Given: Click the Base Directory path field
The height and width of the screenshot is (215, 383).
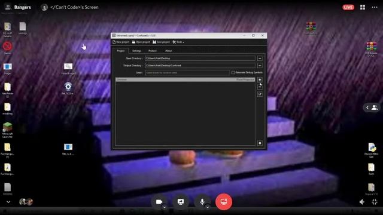Looking at the screenshot, I should point(200,59).
